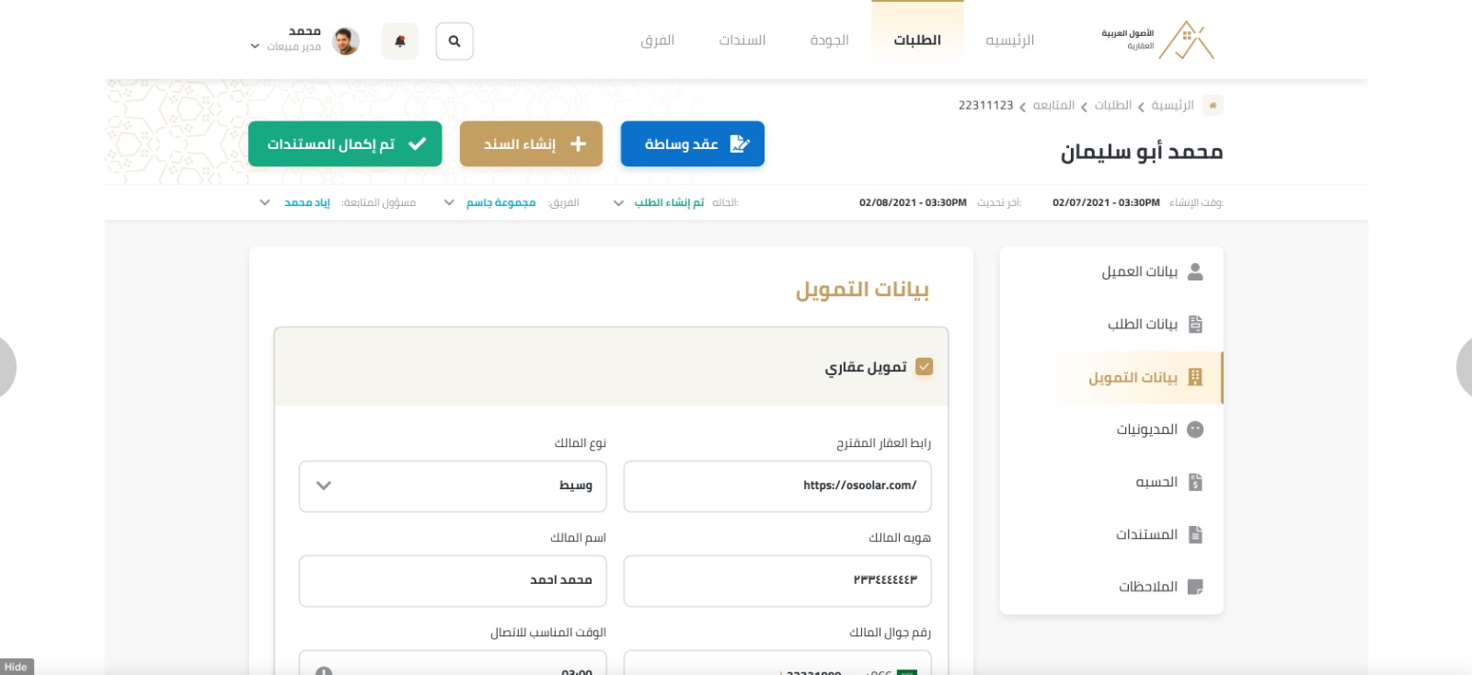Click the الرئيسية breadcrumb link

[1172, 106]
